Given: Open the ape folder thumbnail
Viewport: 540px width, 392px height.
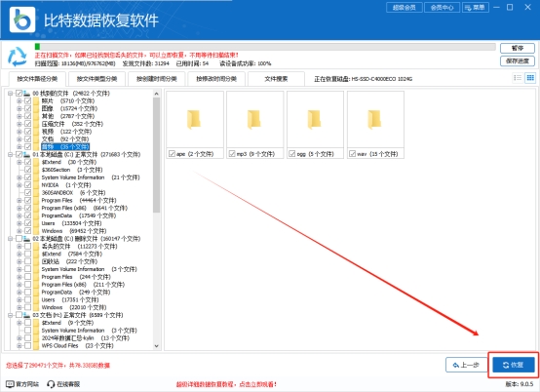Looking at the screenshot, I should click(195, 120).
